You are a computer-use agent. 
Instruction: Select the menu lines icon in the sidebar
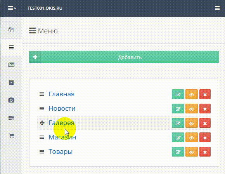(11, 47)
